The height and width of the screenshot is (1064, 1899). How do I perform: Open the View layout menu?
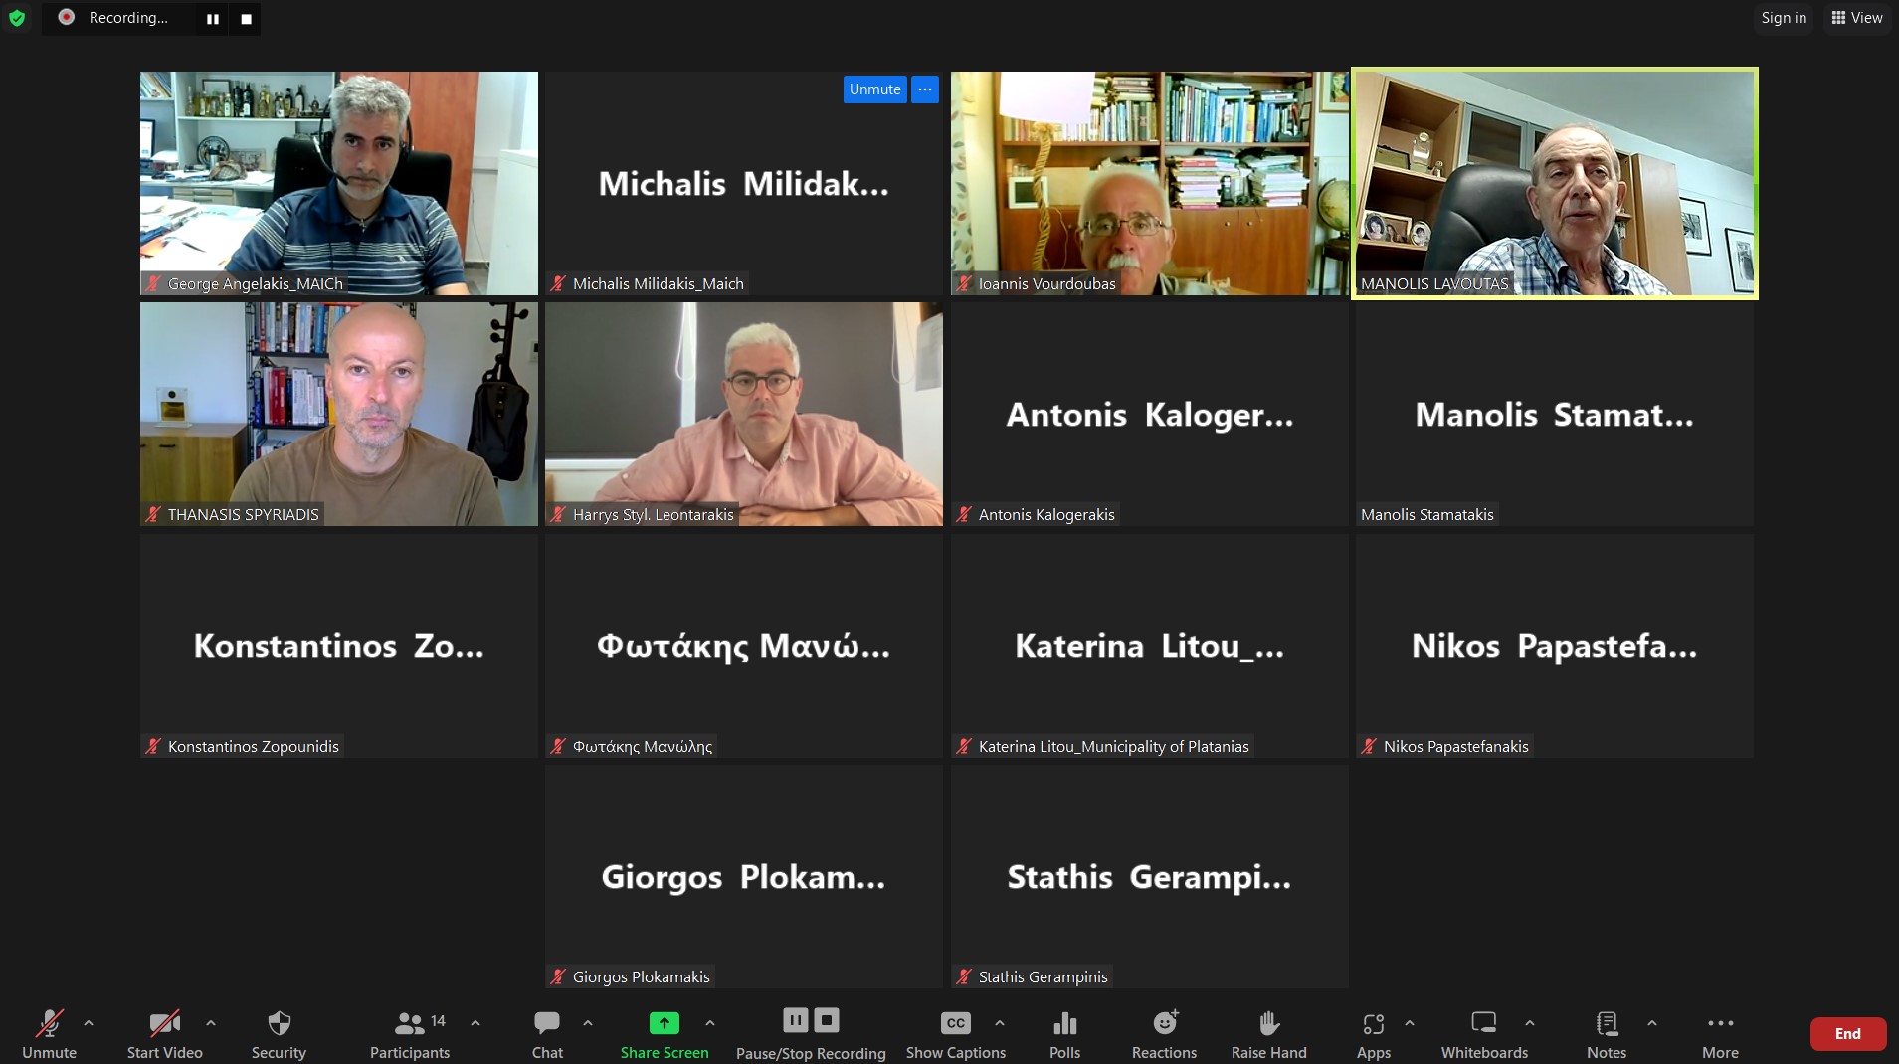[1857, 18]
